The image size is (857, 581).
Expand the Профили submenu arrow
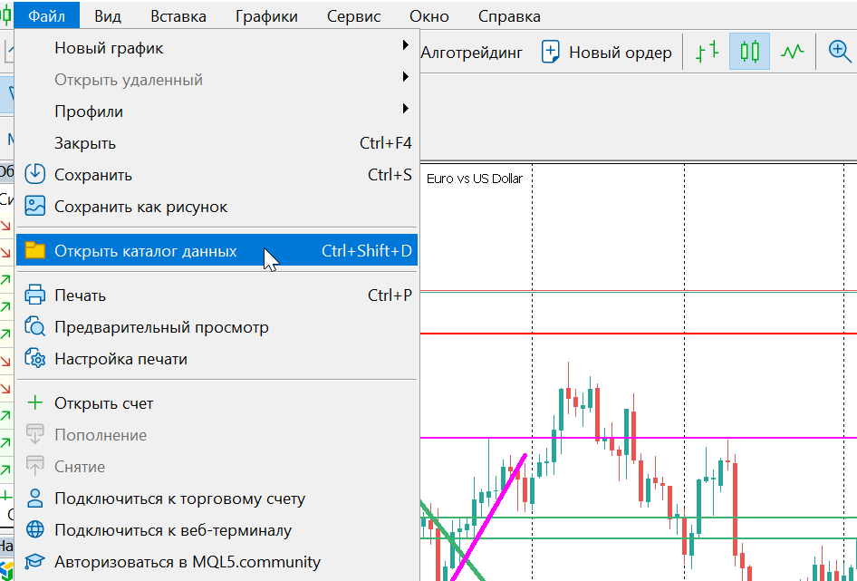coord(406,109)
